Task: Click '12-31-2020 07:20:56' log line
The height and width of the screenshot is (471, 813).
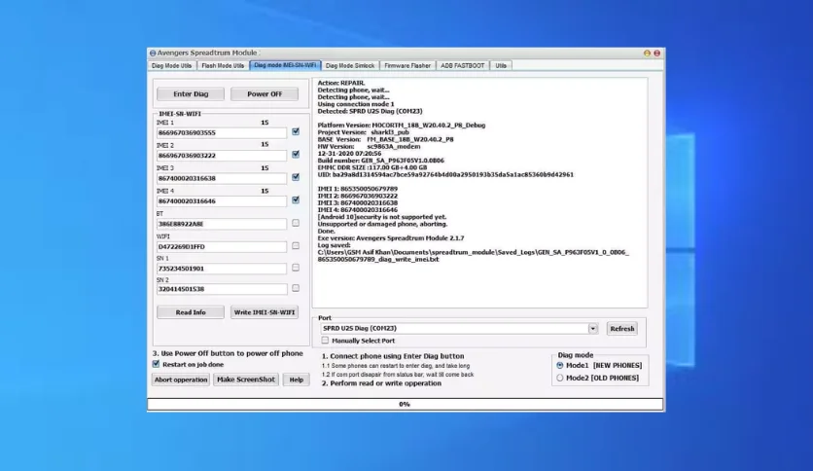Action: (349, 154)
